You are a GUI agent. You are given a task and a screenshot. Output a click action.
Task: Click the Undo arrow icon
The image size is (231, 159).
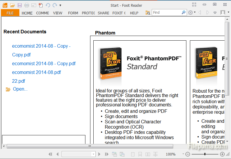48,5
